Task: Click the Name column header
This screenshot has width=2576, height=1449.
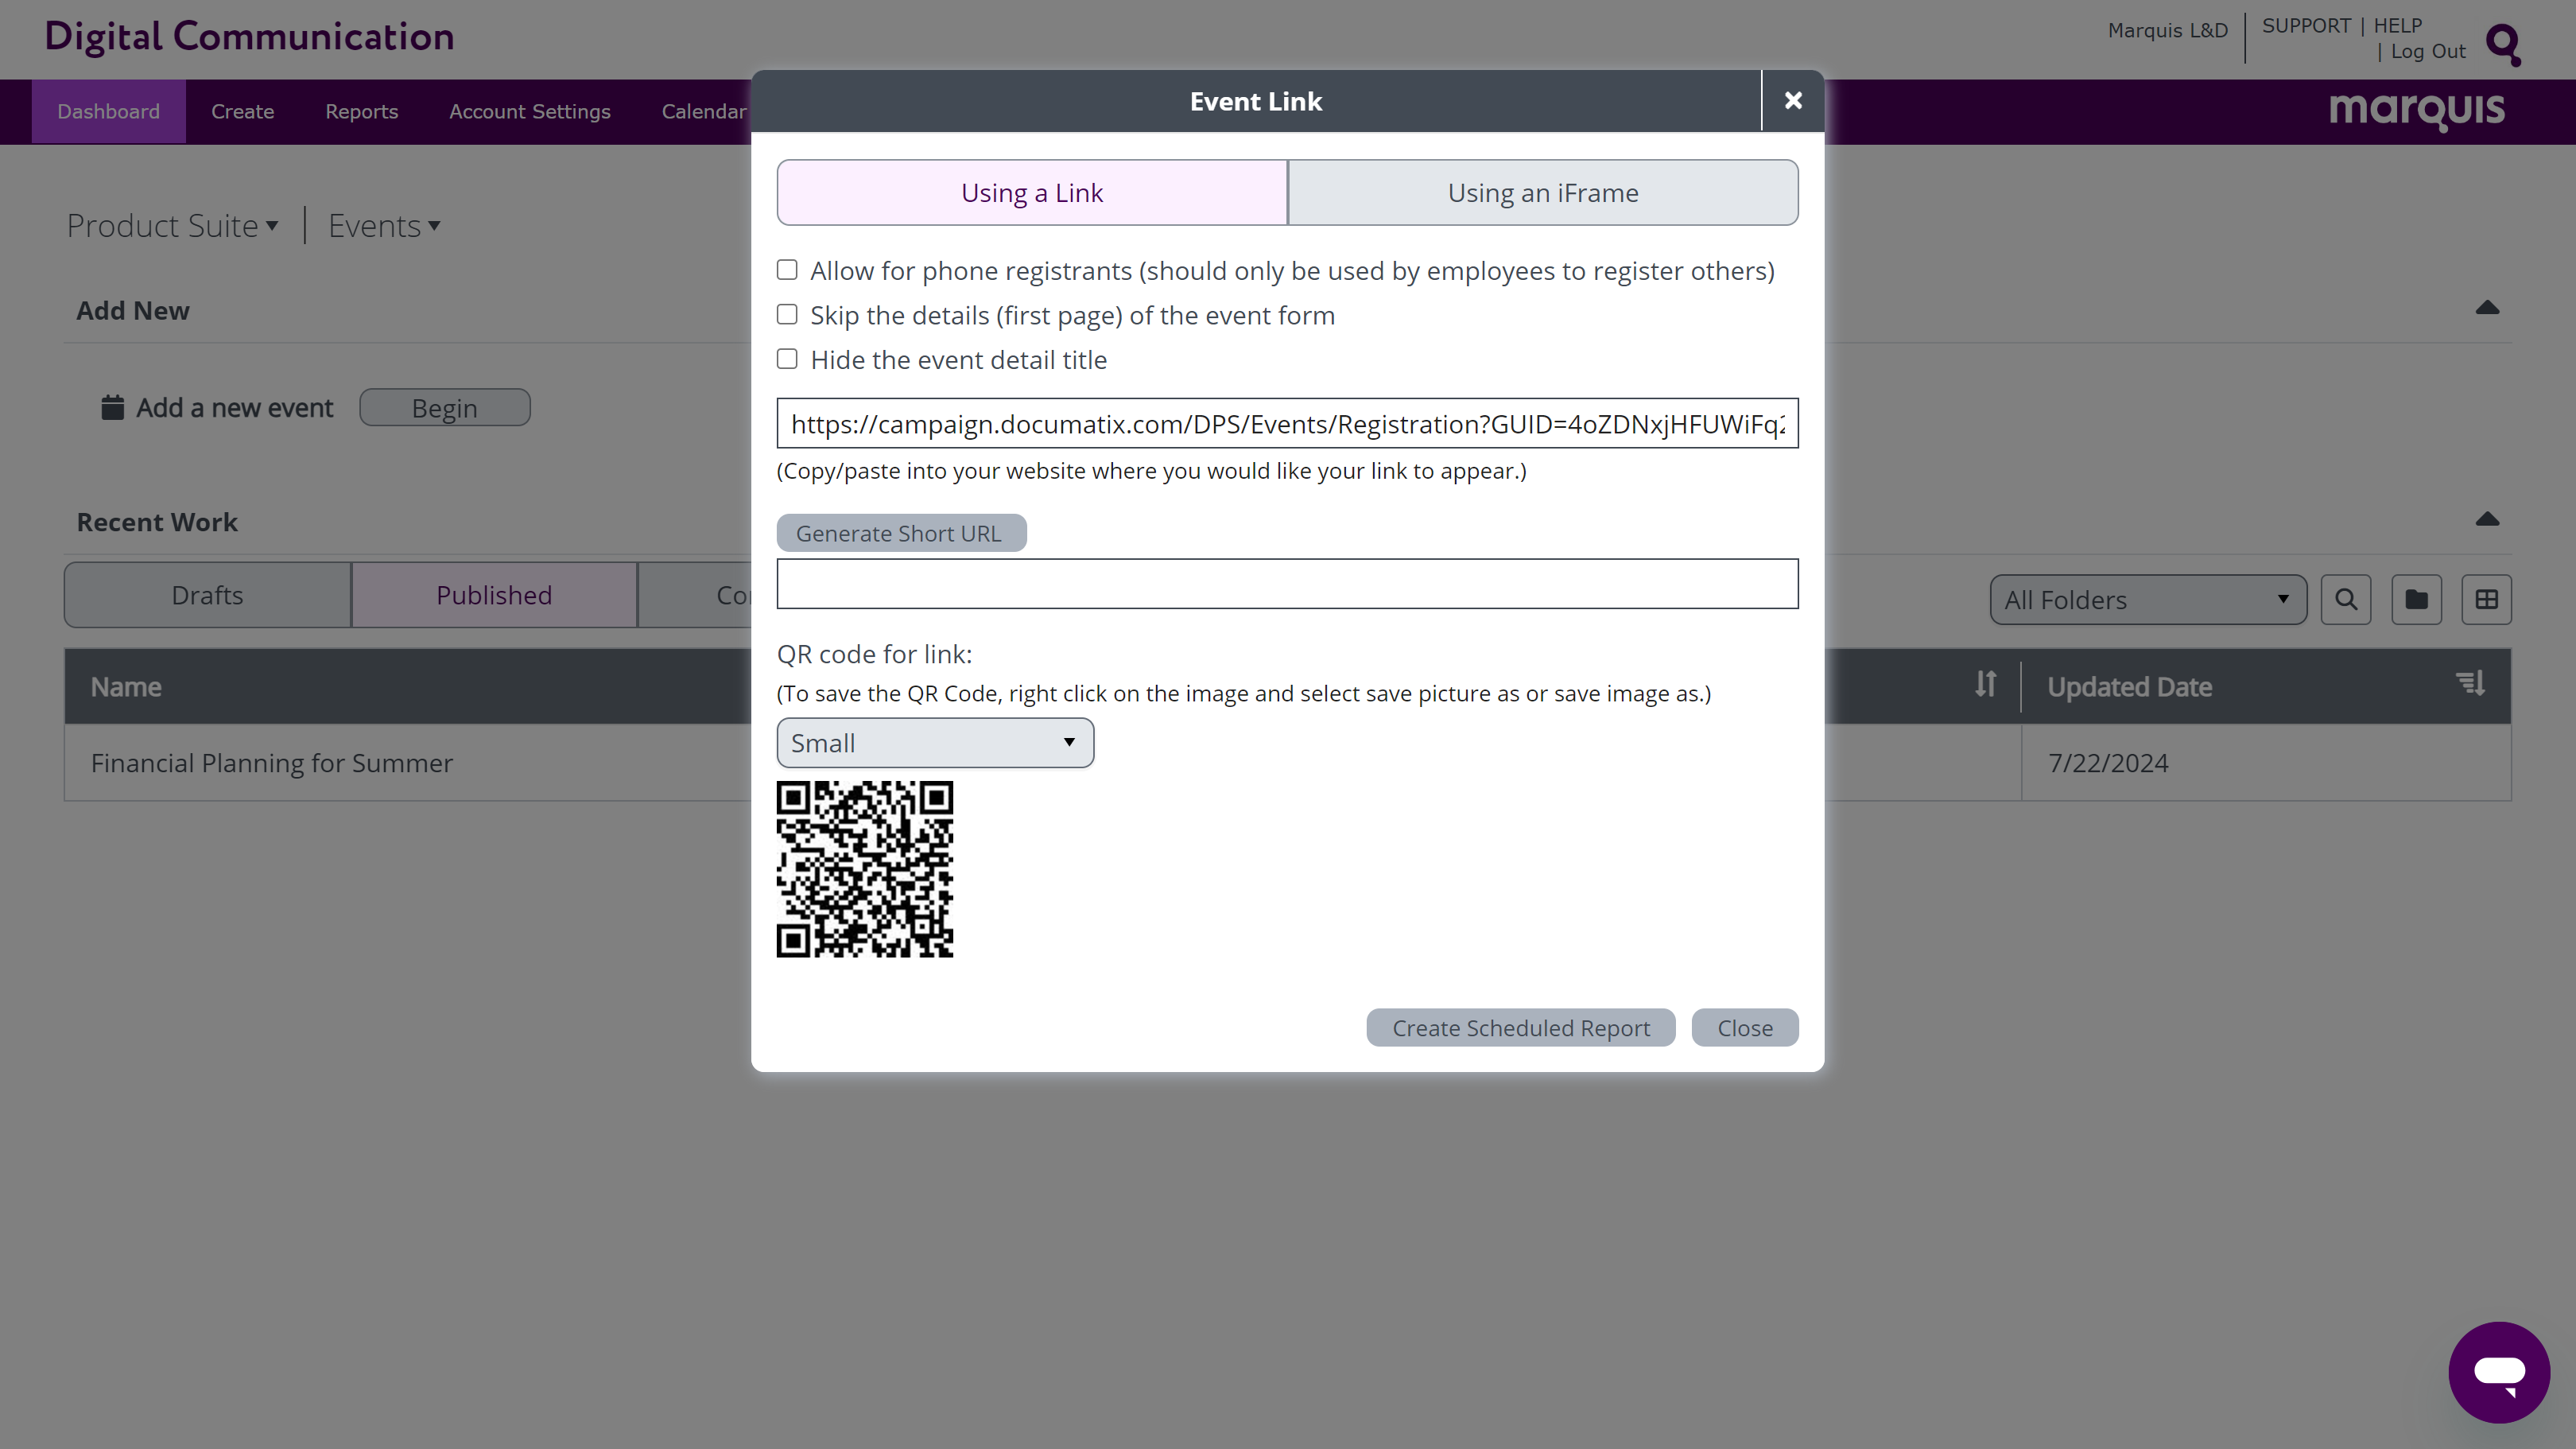Action: pyautogui.click(x=126, y=687)
